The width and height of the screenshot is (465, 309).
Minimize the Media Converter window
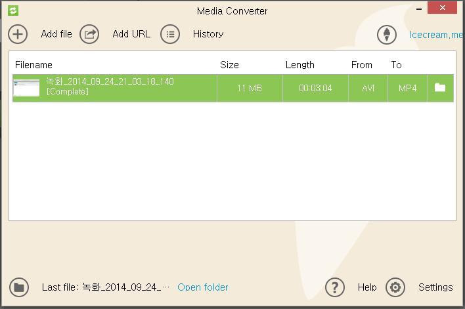pos(419,9)
